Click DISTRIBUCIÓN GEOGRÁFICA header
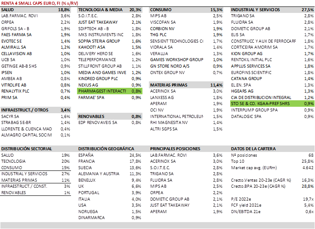The image size is (315, 229). tap(106, 149)
